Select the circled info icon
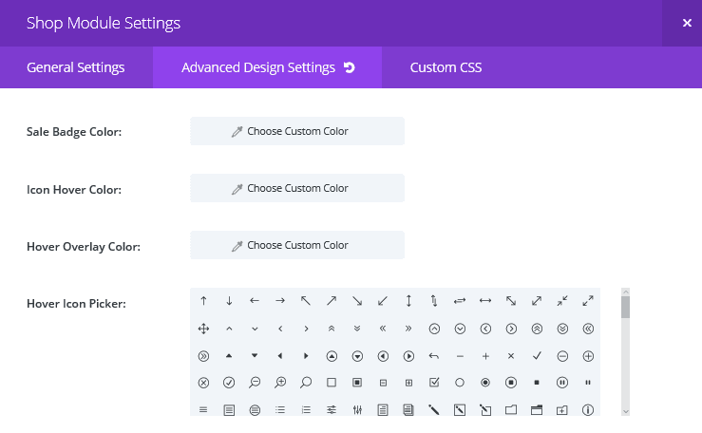This screenshot has height=433, width=702. click(588, 410)
